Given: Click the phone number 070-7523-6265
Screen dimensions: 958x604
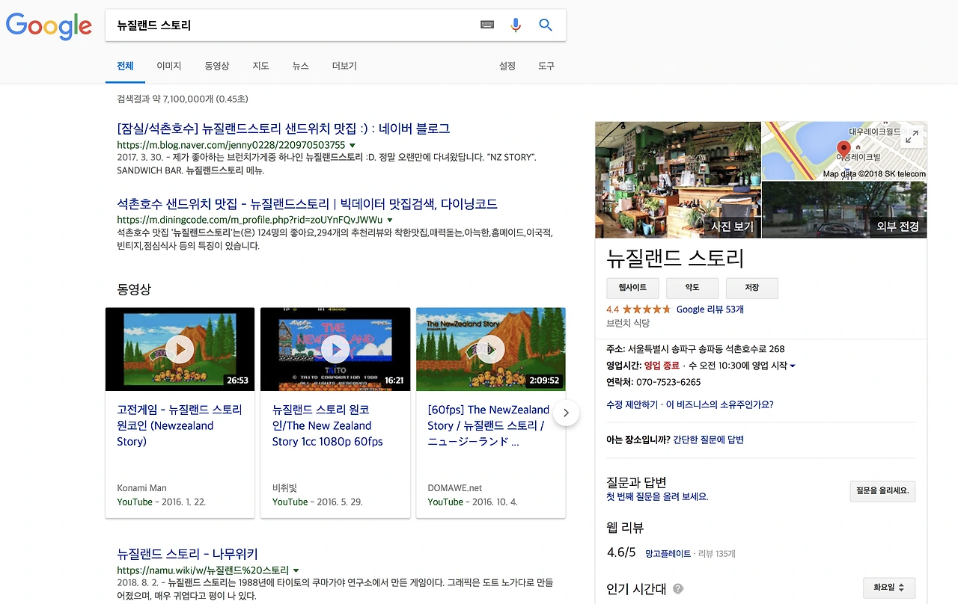Looking at the screenshot, I should [670, 382].
